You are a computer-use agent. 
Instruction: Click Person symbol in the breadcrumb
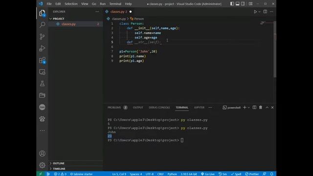coord(139,19)
